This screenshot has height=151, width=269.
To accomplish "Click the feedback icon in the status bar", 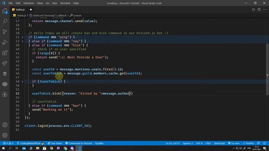I will point(258,143).
